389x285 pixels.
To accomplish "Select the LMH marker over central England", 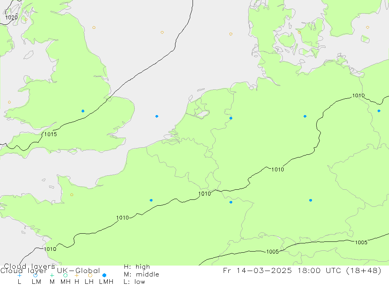I will 83,111.
